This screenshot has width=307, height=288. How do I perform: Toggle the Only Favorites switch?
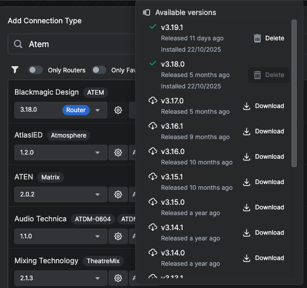pos(99,70)
